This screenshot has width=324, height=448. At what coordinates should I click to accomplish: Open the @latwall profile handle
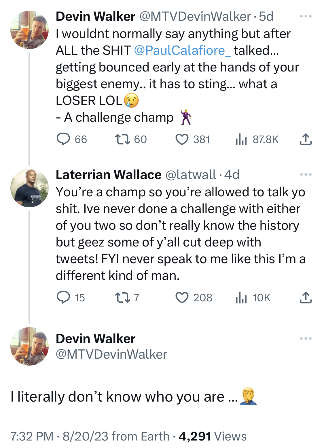coord(190,175)
